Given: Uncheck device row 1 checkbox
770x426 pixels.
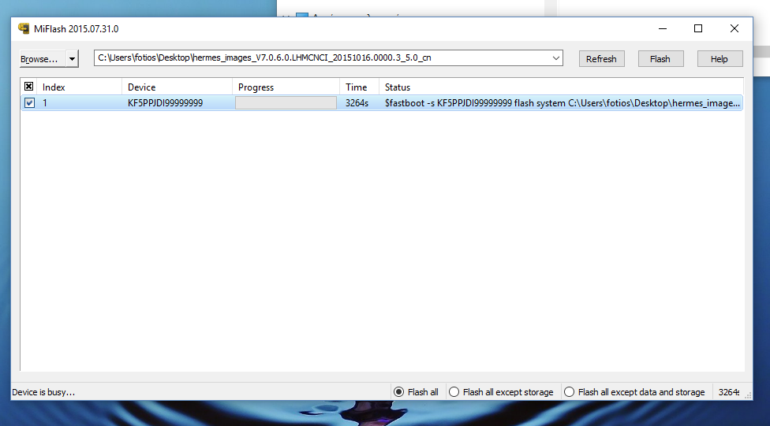Looking at the screenshot, I should tap(29, 103).
